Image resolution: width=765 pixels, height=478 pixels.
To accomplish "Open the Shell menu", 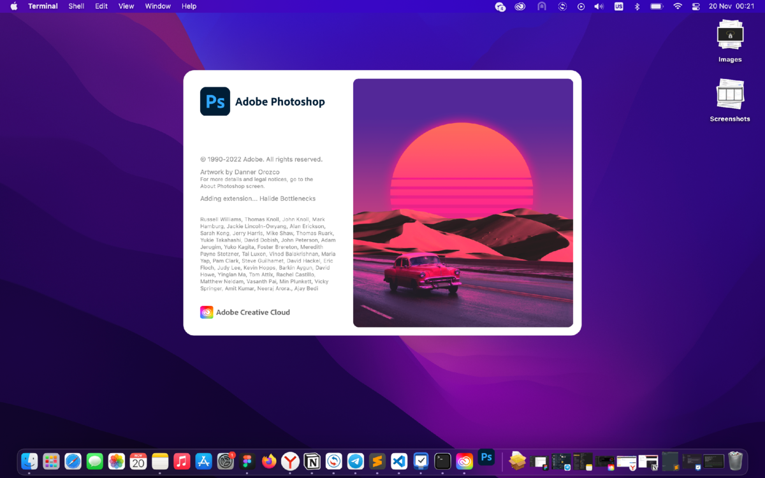I will [76, 6].
